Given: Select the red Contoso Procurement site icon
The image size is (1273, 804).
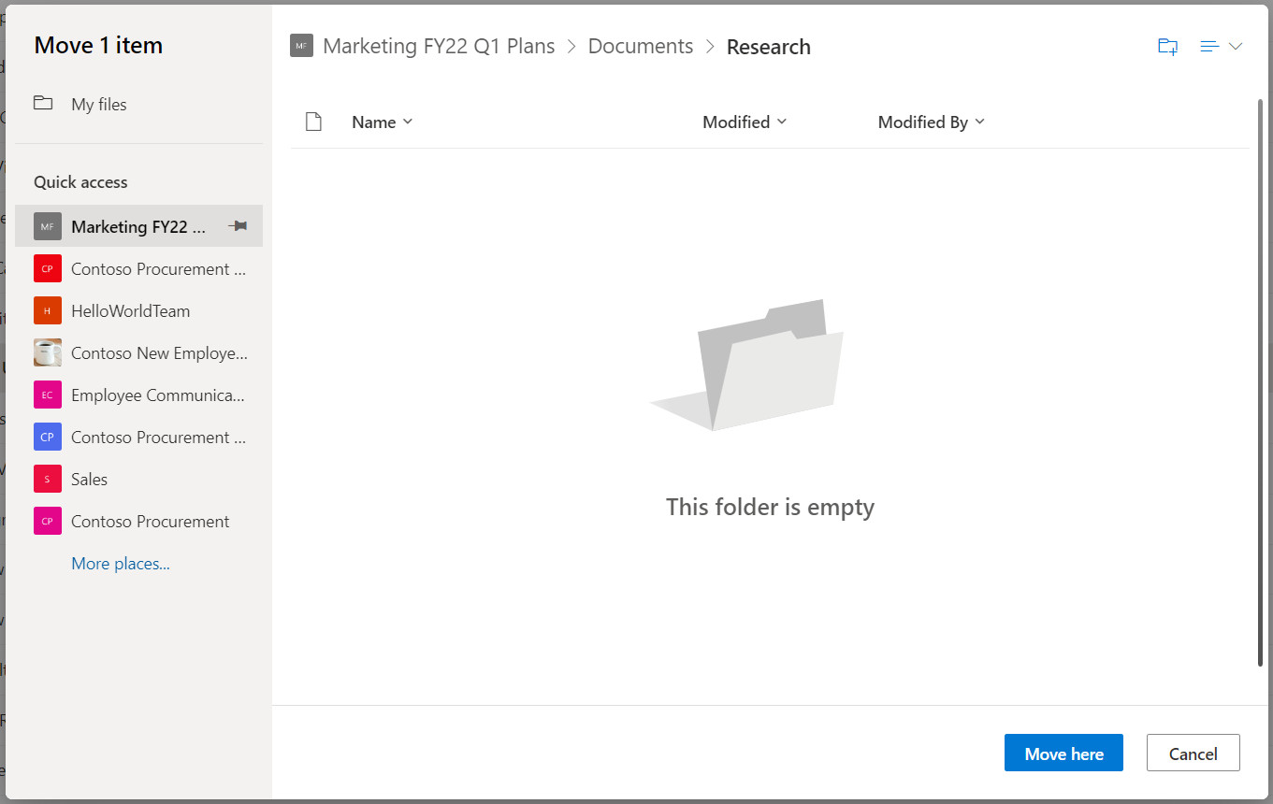Looking at the screenshot, I should click(x=48, y=269).
